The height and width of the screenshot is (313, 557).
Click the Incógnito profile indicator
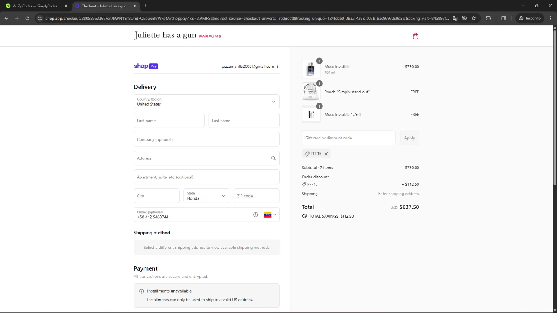pos(530,18)
